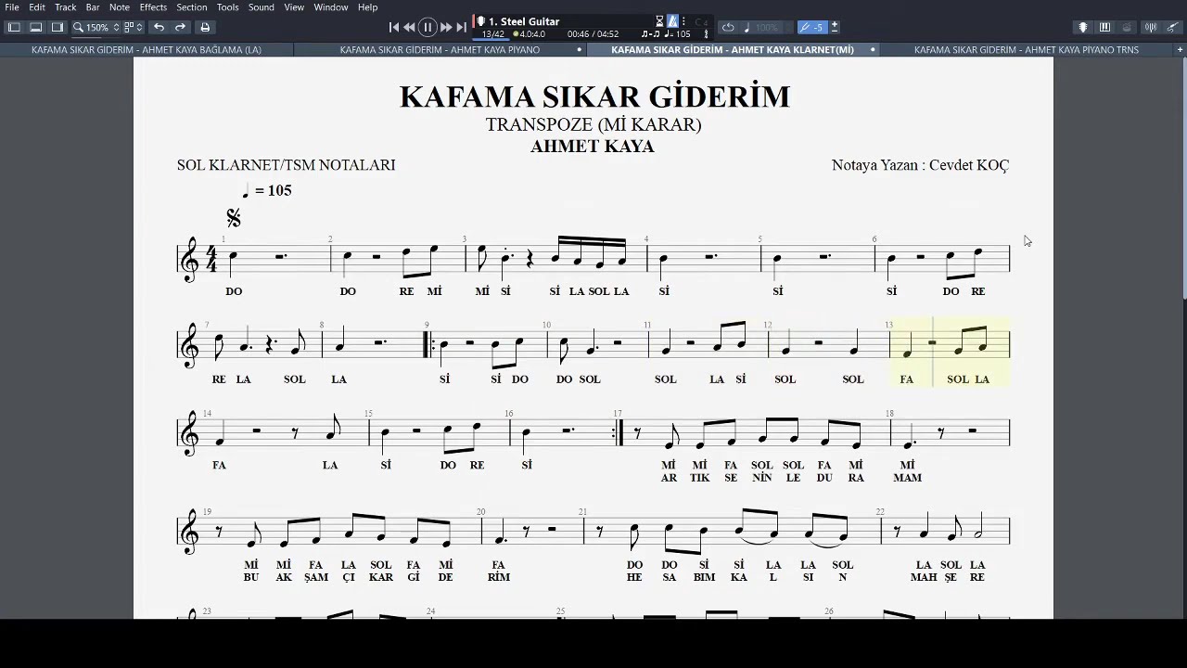
Task: Pause playback
Action: coord(428,28)
